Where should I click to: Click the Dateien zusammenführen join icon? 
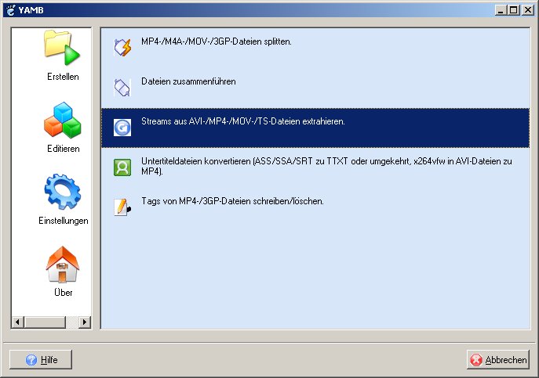[122, 88]
